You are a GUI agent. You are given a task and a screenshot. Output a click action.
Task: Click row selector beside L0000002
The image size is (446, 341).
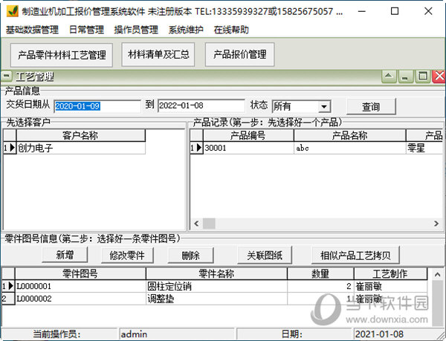pyautogui.click(x=8, y=299)
